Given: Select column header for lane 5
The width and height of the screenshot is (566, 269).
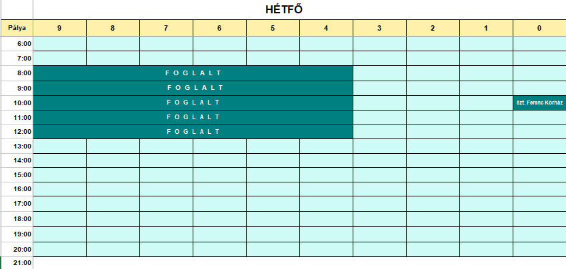Looking at the screenshot, I should pyautogui.click(x=273, y=28).
